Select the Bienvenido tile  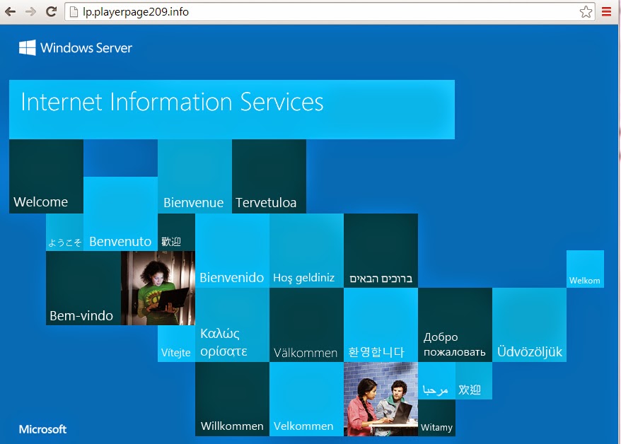click(x=232, y=250)
